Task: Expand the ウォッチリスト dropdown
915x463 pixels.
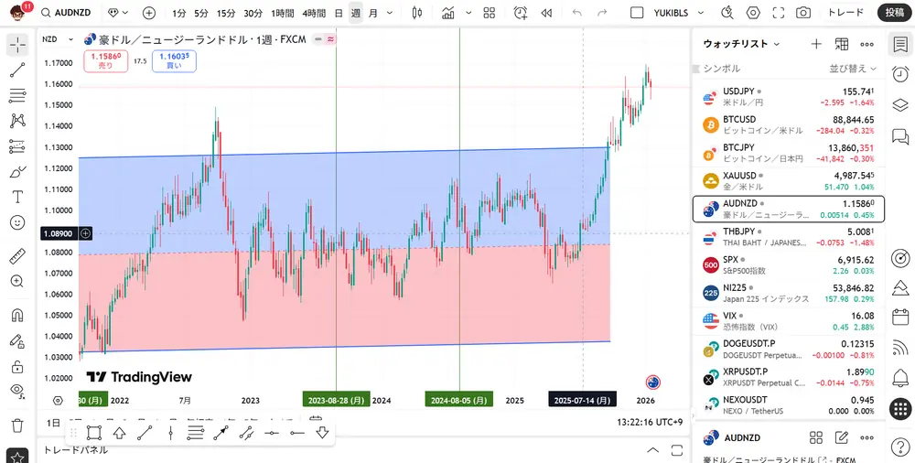Action: (742, 44)
